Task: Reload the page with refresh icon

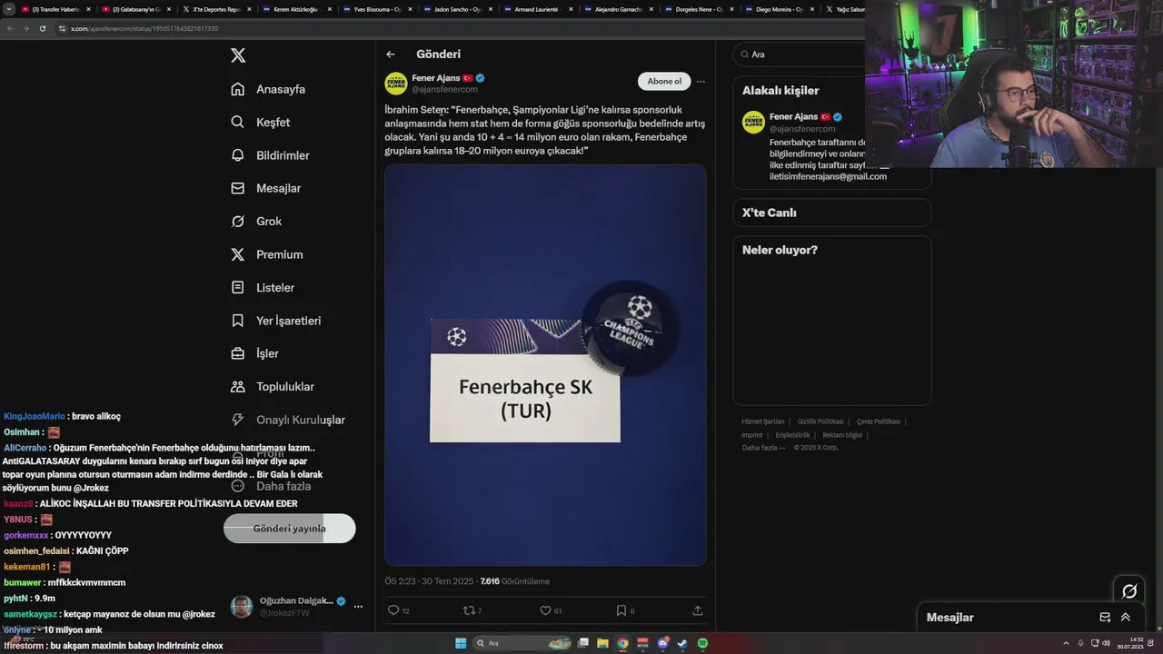Action: tap(42, 28)
